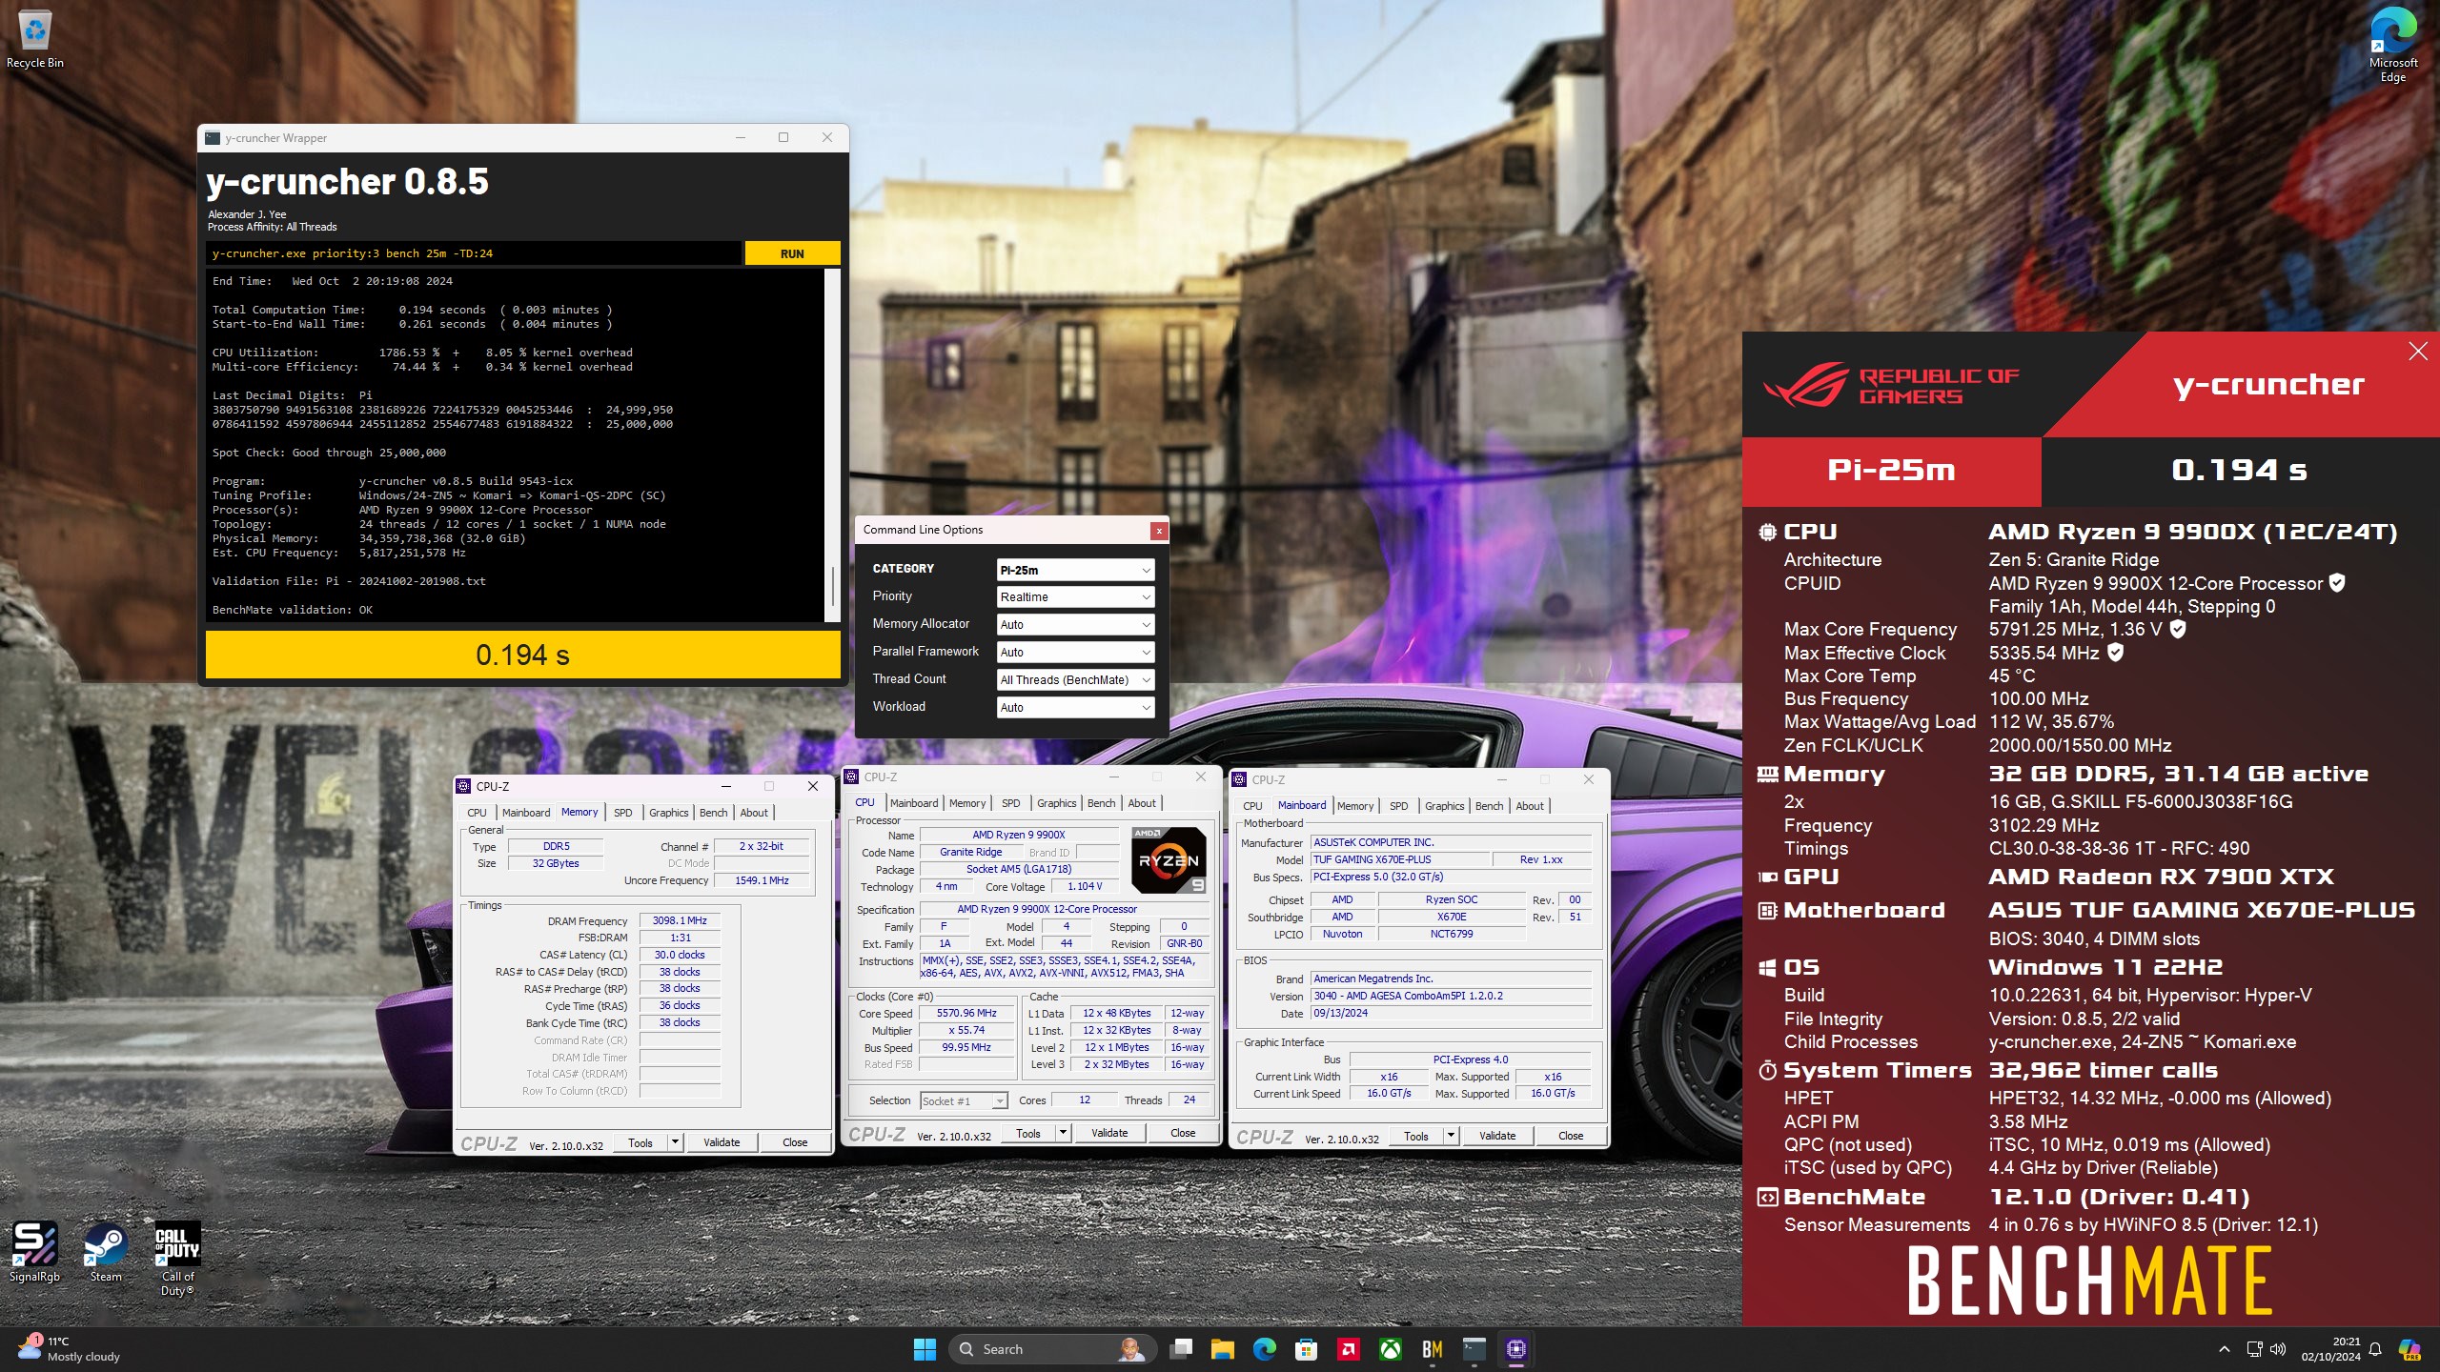Close the Command Line Options dialog
Viewport: 2440px width, 1372px height.
click(1159, 531)
